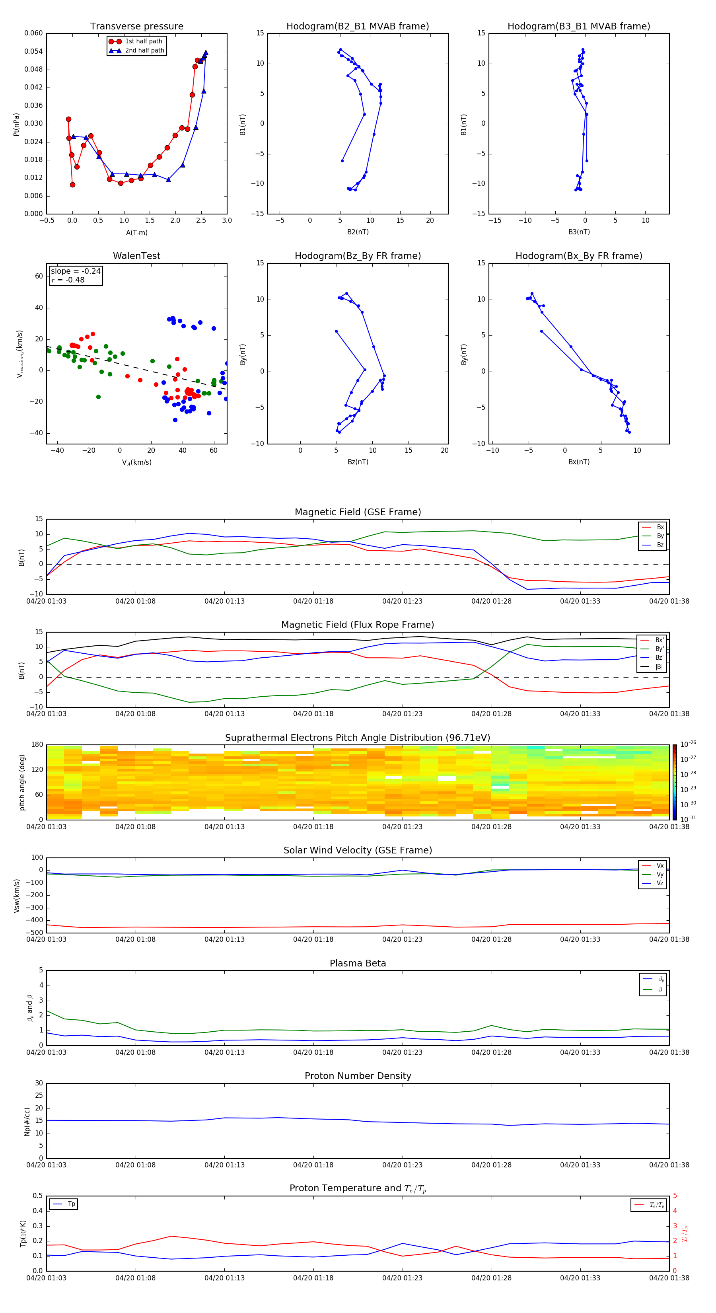Click the 'B3(nT)' x-axis label
The image size is (716, 1313).
579,232
